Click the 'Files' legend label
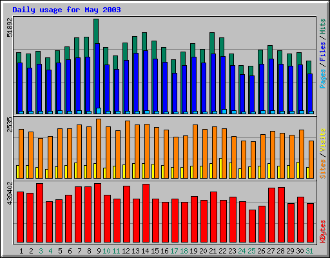The width and height of the screenshot is (330, 258). pyautogui.click(x=322, y=52)
